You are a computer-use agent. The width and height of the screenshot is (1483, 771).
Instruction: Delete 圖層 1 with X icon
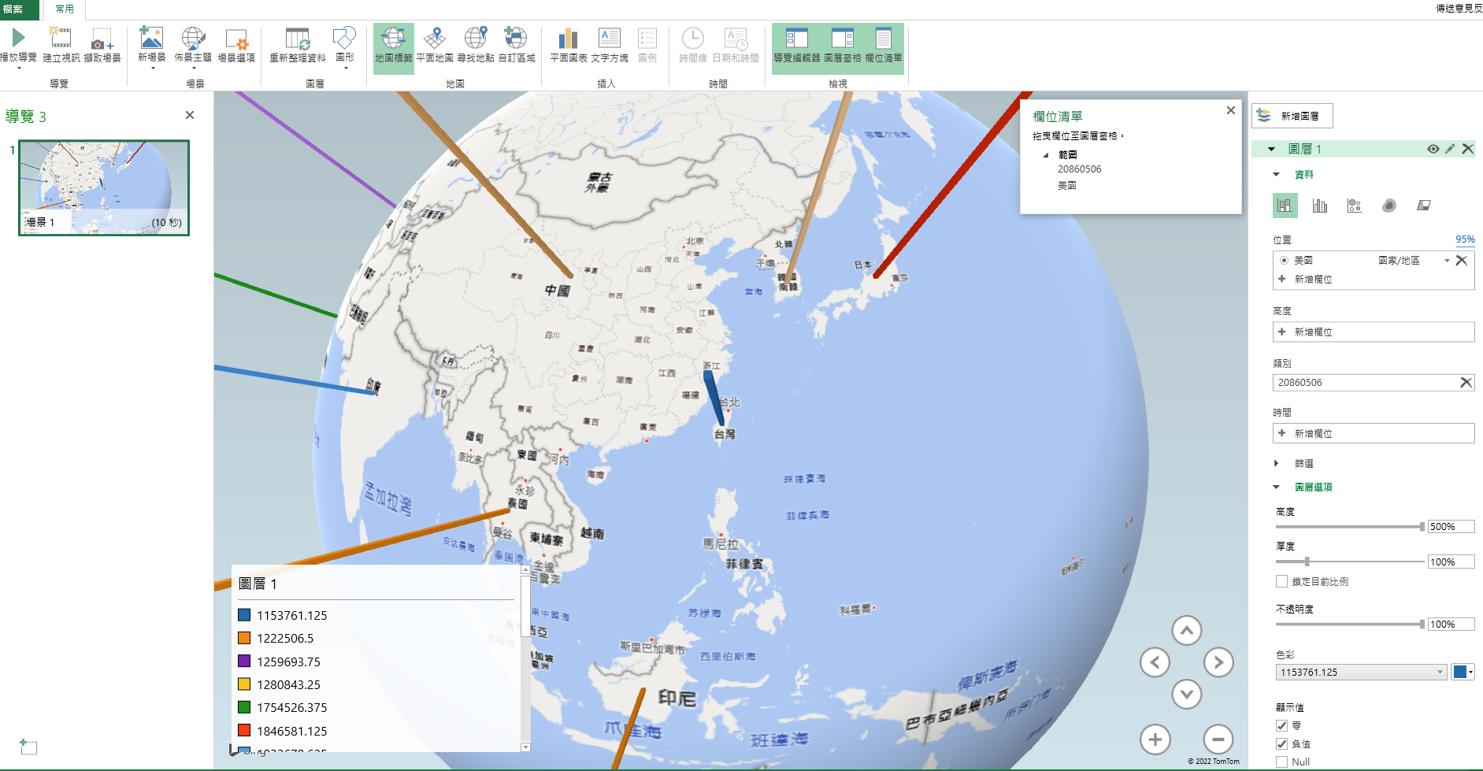[x=1468, y=149]
